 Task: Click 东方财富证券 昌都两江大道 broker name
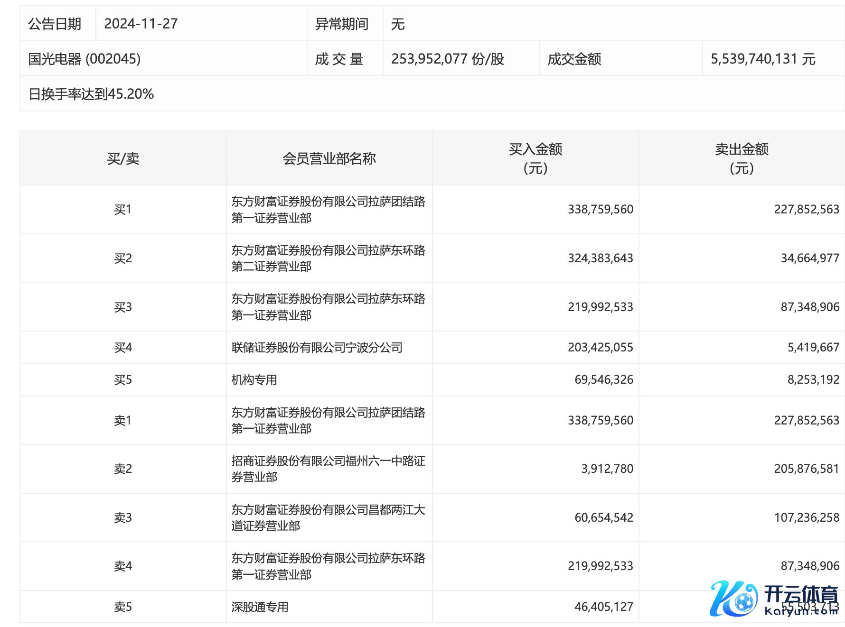tap(328, 517)
